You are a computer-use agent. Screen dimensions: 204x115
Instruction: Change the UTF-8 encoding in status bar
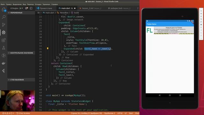(x=120, y=113)
